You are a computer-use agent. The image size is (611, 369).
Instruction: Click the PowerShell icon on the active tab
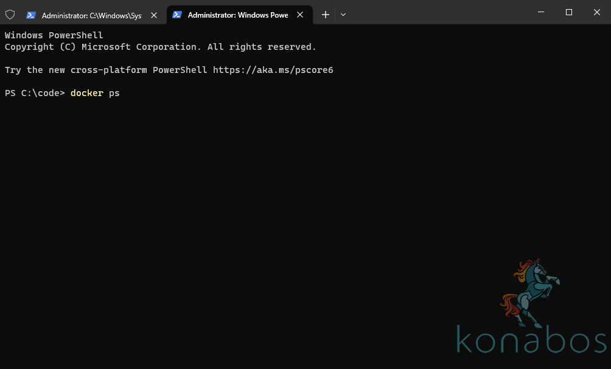tap(176, 14)
